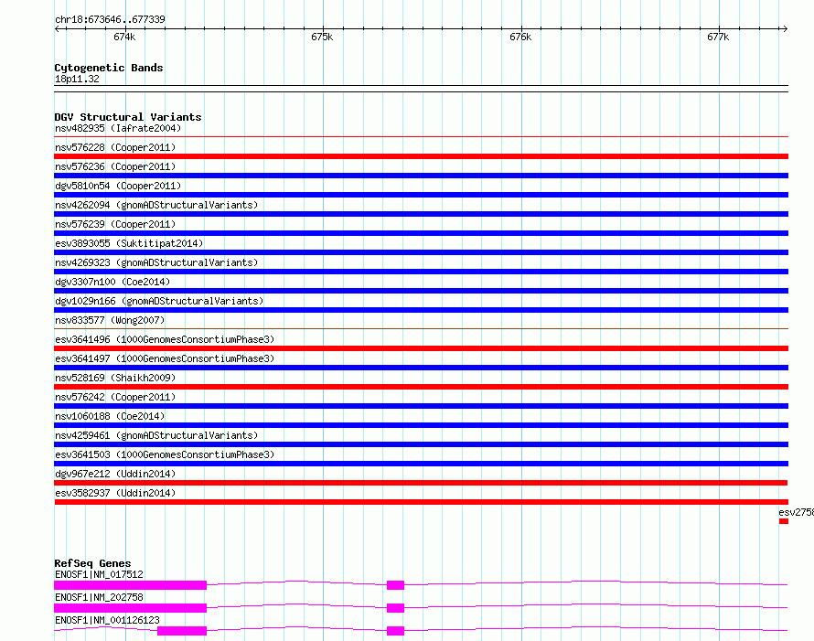Image resolution: width=814 pixels, height=641 pixels.
Task: Click the DGV Structural Variants track title
Action: (128, 117)
